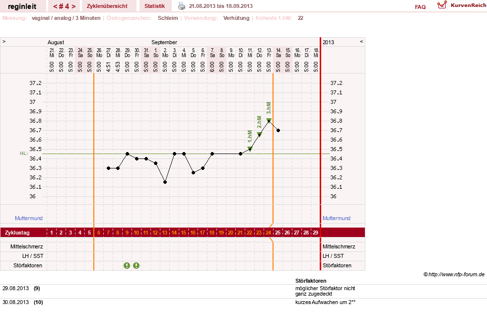Image resolution: width=487 pixels, height=317 pixels.
Task: Click the 2.hM green triangle marker
Action: tap(259, 135)
